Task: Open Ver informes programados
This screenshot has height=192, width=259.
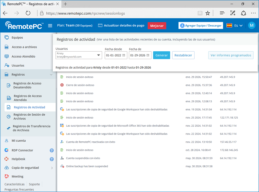Action: pos(231,55)
